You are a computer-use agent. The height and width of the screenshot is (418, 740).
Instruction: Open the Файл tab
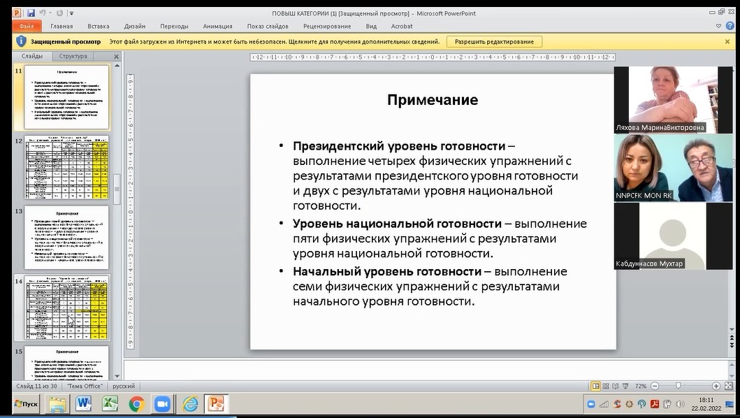click(x=27, y=26)
